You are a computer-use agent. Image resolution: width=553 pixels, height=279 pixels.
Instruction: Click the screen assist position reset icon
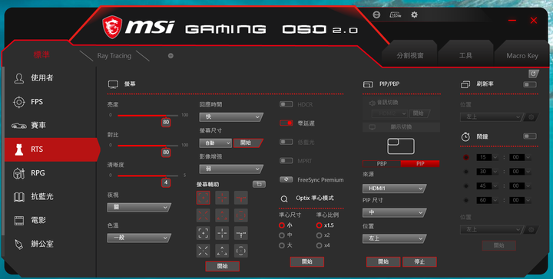pos(260,184)
